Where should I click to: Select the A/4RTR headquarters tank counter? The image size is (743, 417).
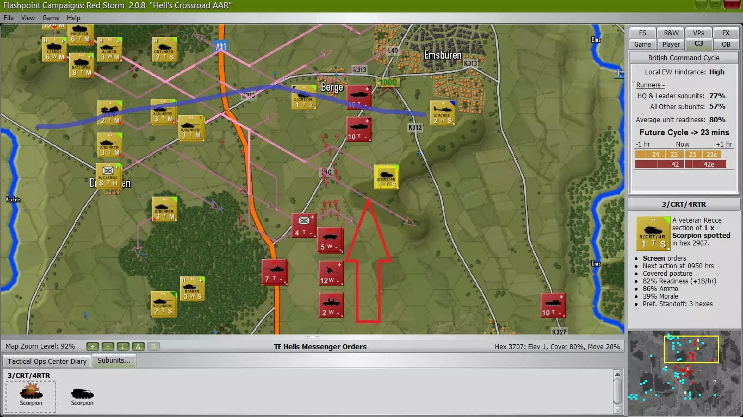109,49
